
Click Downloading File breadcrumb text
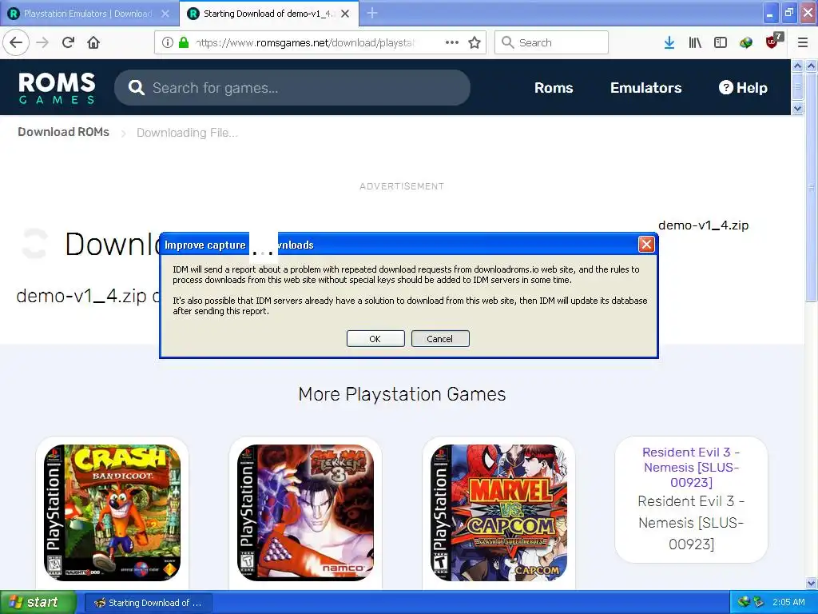click(187, 133)
